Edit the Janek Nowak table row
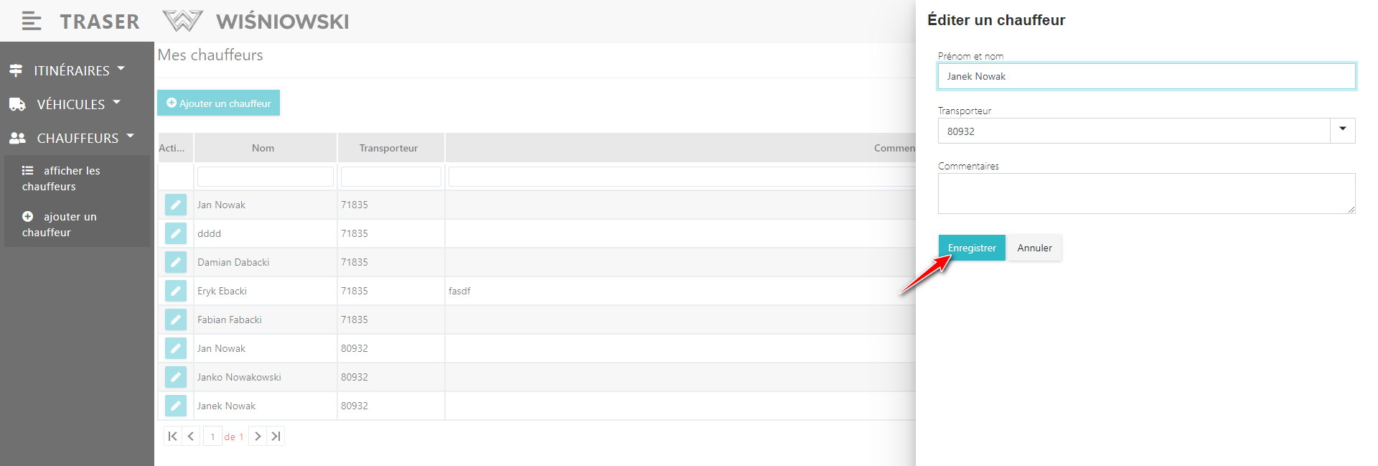 pyautogui.click(x=176, y=406)
